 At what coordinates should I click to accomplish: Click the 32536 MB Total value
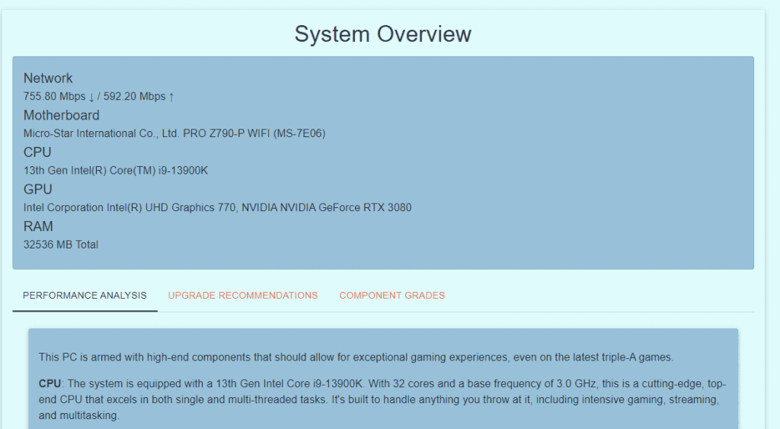[x=61, y=245]
